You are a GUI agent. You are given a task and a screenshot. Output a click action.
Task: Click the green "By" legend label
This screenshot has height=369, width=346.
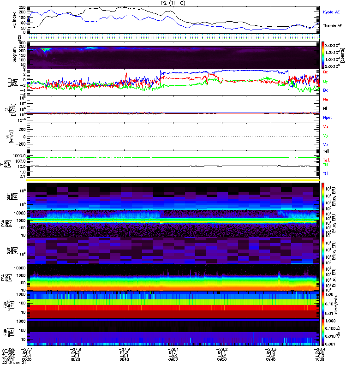(x=325, y=82)
